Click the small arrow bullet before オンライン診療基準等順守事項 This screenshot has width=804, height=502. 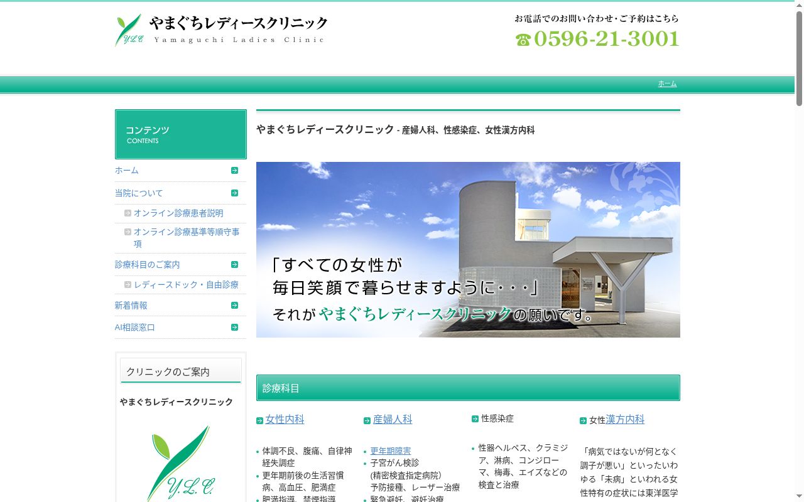(128, 232)
